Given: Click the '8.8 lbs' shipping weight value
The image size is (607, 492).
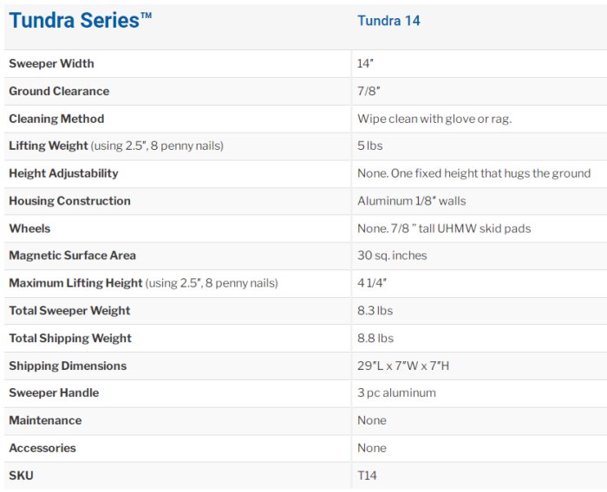Looking at the screenshot, I should pyautogui.click(x=375, y=338).
